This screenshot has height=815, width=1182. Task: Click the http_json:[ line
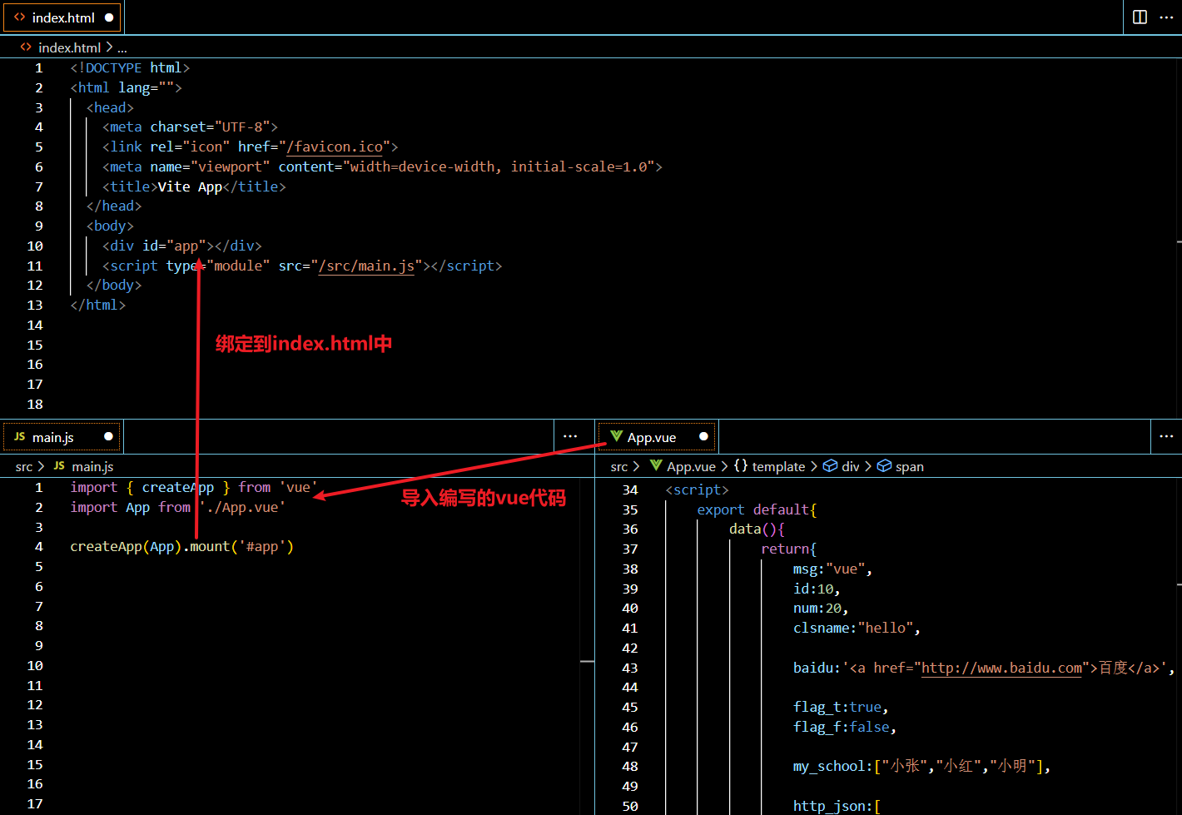(x=837, y=806)
